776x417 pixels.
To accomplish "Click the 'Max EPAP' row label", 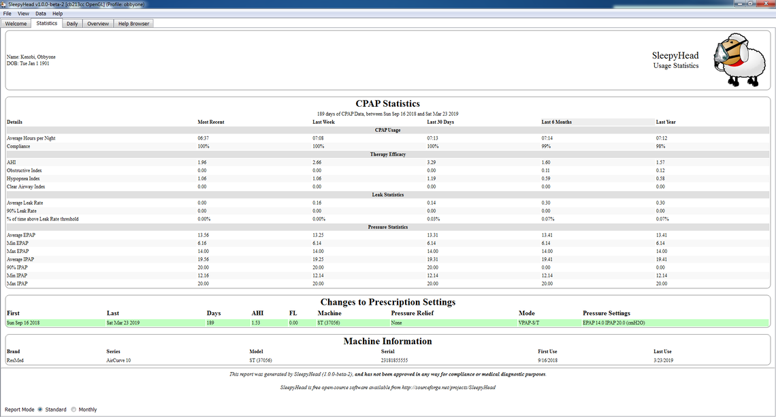I will [18, 251].
